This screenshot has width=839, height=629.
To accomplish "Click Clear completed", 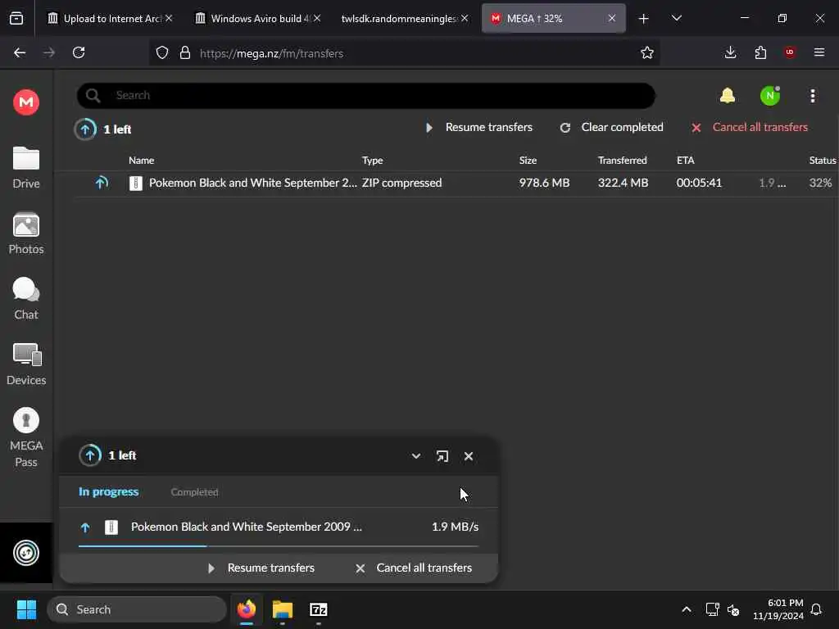I will click(611, 127).
